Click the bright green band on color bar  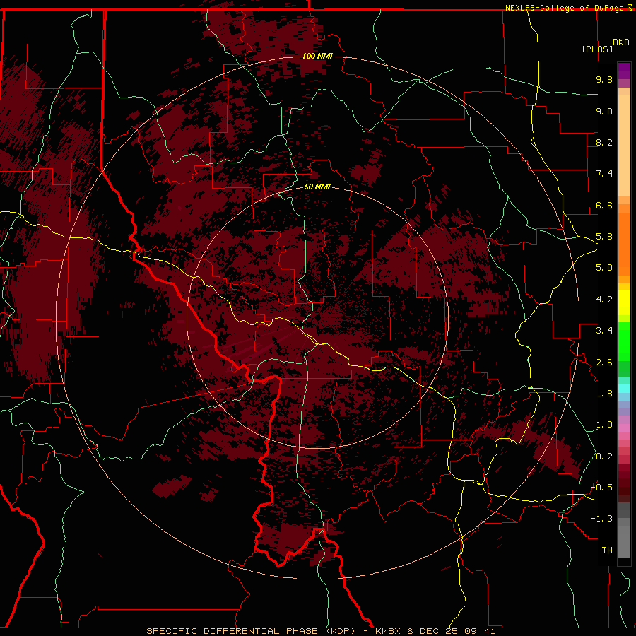624,342
